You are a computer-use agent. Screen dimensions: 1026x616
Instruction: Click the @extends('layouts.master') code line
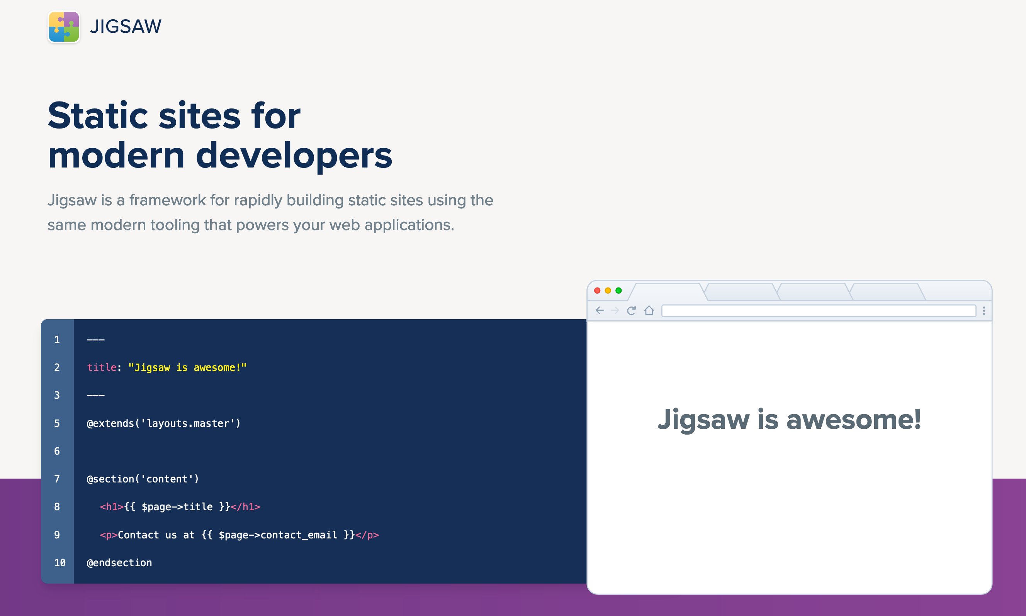point(164,423)
